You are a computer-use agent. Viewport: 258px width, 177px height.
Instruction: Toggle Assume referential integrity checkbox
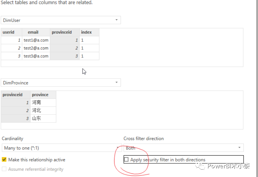pyautogui.click(x=4, y=169)
